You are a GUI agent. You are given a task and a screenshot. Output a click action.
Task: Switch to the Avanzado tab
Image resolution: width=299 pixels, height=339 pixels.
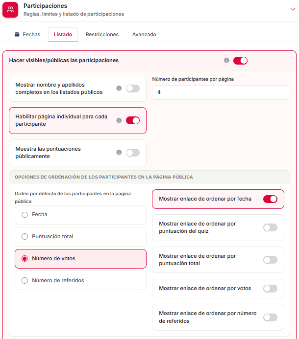(144, 34)
